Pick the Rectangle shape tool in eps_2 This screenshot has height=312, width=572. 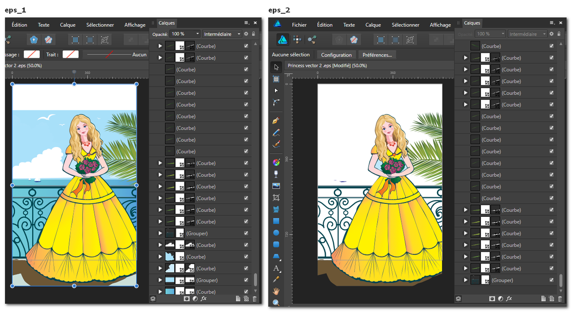point(276,221)
